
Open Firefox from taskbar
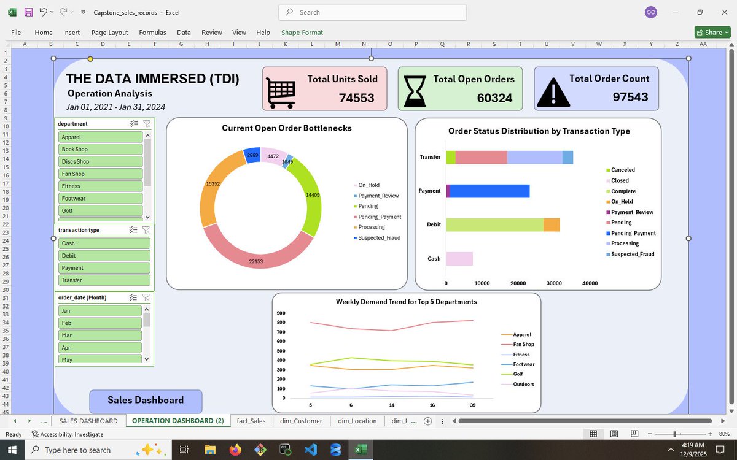(x=235, y=450)
